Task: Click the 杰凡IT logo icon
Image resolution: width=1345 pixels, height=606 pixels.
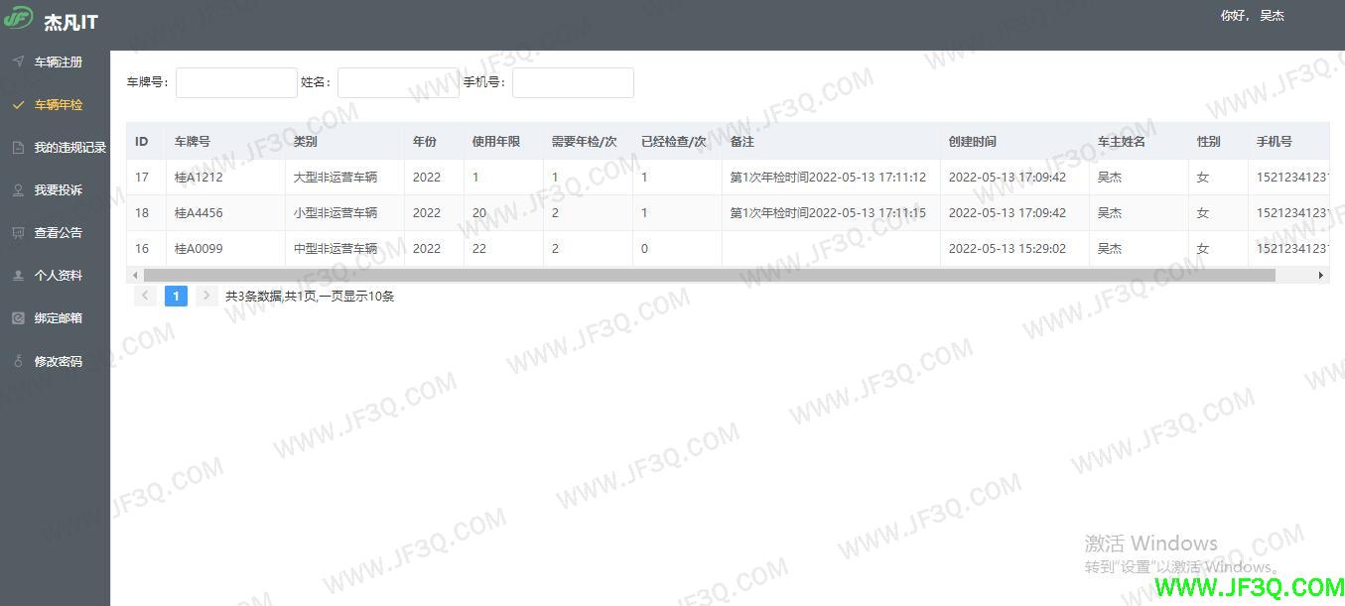Action: pyautogui.click(x=19, y=18)
